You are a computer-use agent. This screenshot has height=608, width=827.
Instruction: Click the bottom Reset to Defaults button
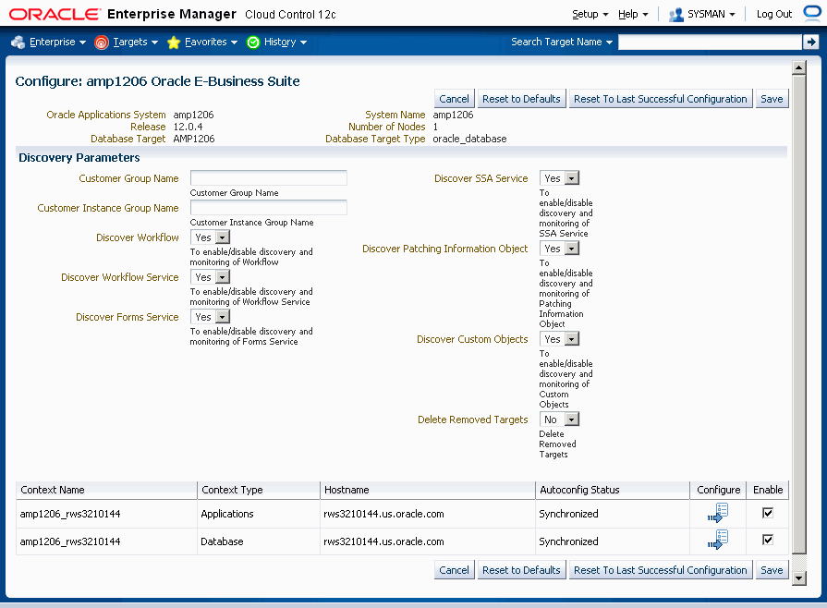click(x=521, y=570)
